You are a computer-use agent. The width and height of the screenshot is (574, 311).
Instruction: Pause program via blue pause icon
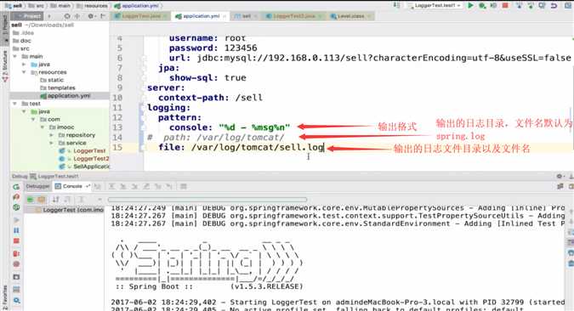point(16,230)
